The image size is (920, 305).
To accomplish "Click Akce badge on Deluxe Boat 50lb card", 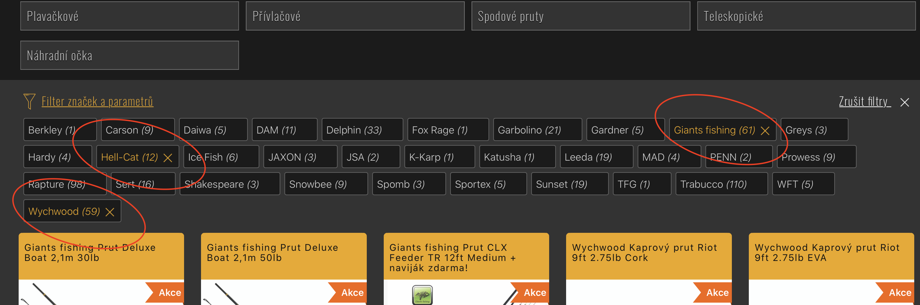I will pos(347,292).
